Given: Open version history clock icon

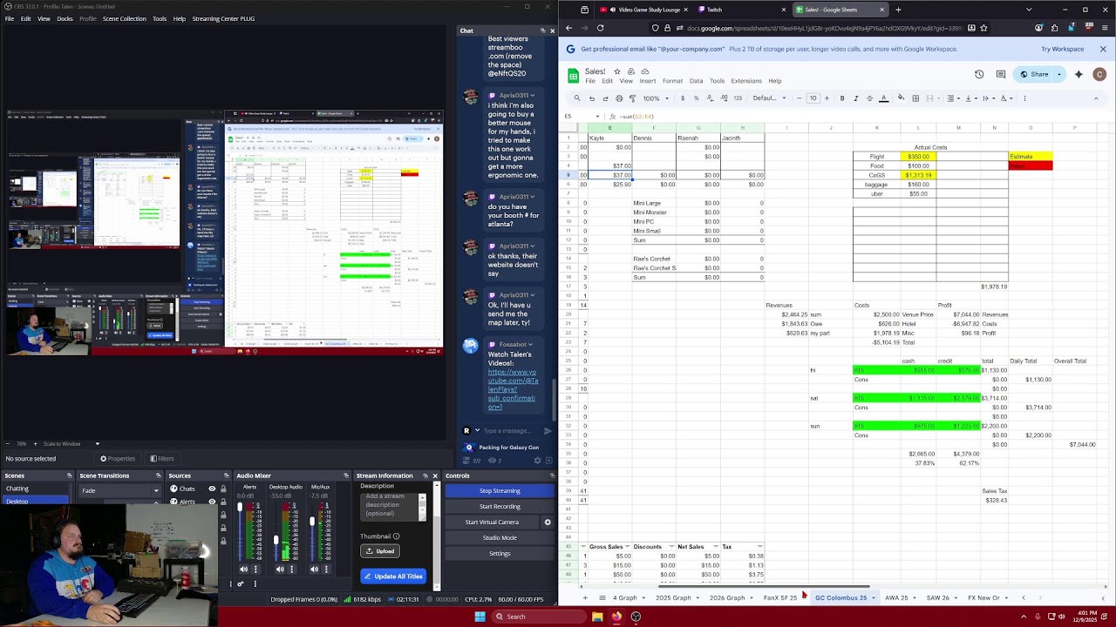Looking at the screenshot, I should pos(979,75).
